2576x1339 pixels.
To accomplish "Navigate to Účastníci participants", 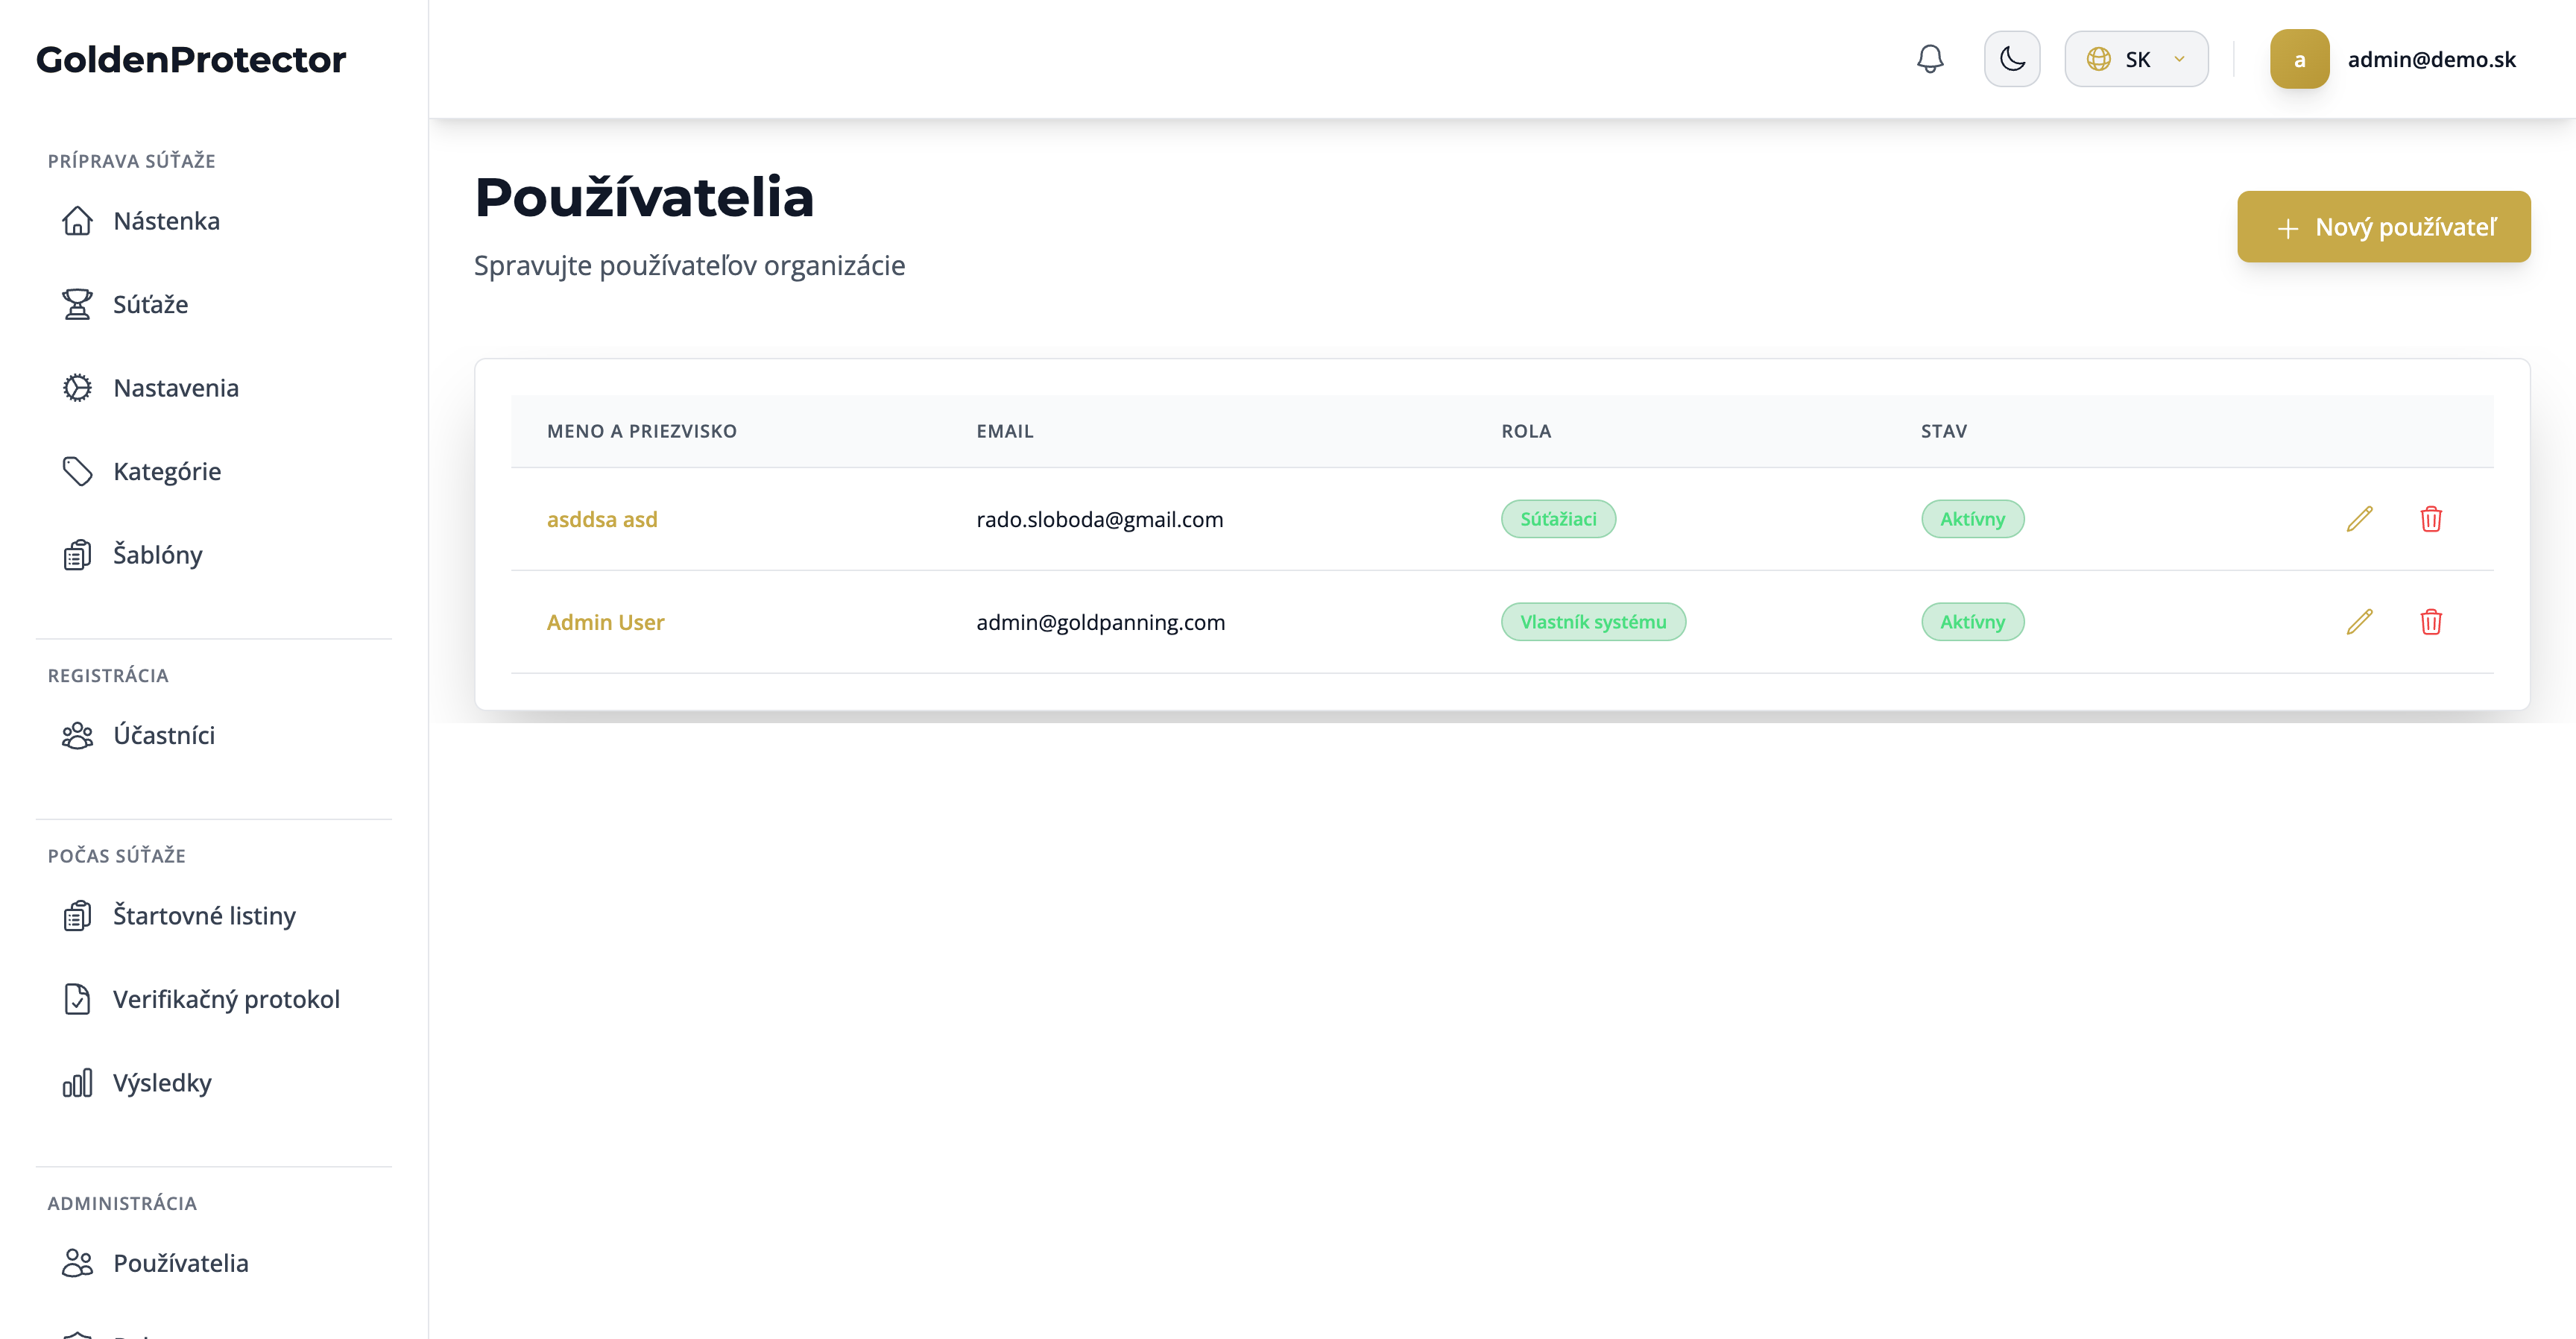I will coord(164,736).
